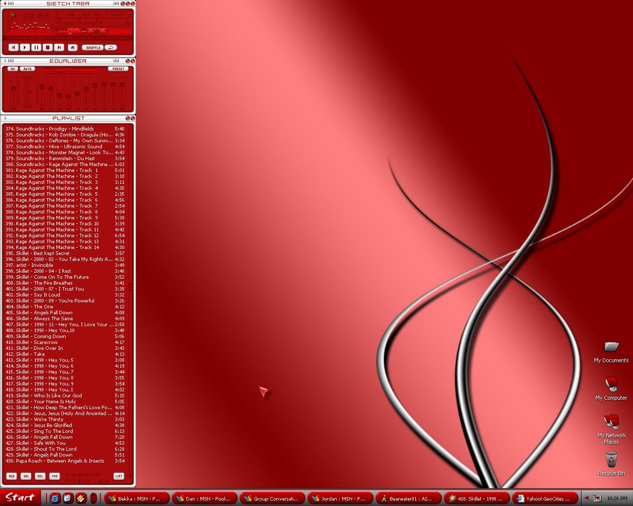The image size is (633, 506).
Task: Click the lightning icon in the Equalizer title bar
Action: [5, 61]
